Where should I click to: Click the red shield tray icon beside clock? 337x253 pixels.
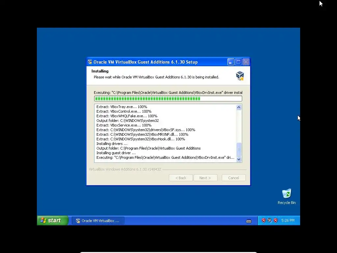pyautogui.click(x=275, y=220)
